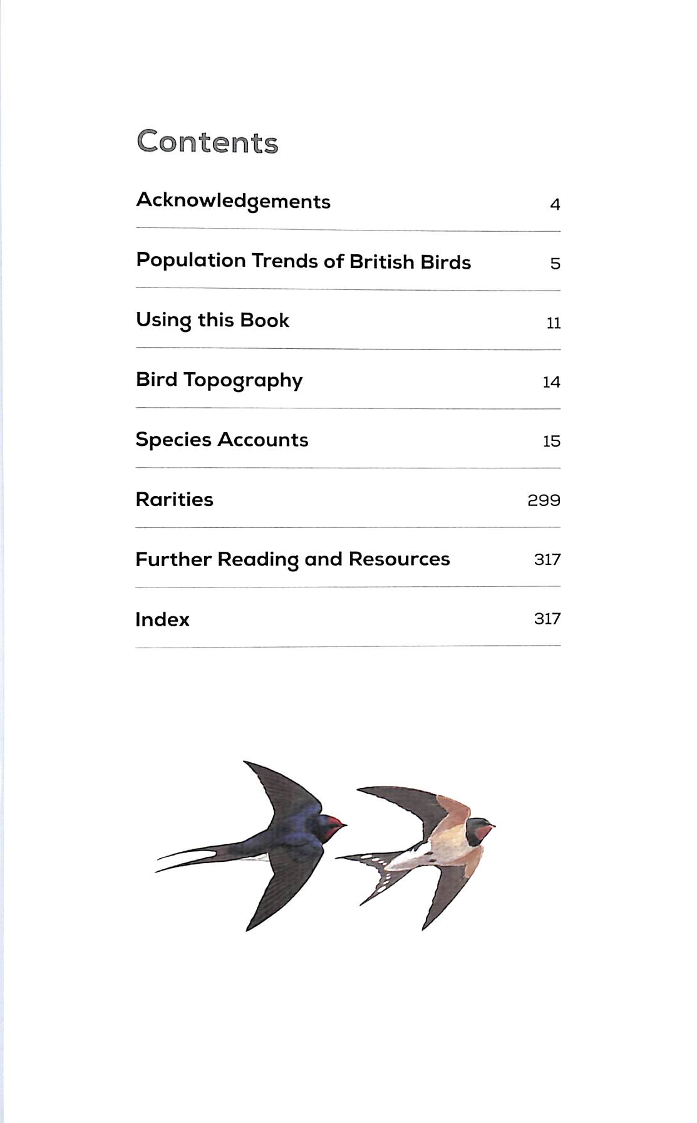Select page number 317 beside Index
Viewport: 697px width, 1123px height.
[547, 618]
